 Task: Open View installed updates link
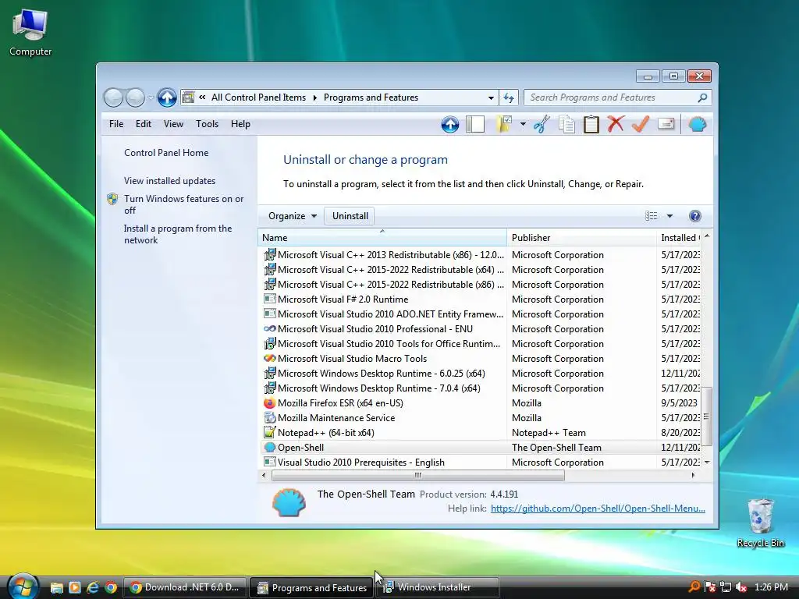tap(169, 181)
